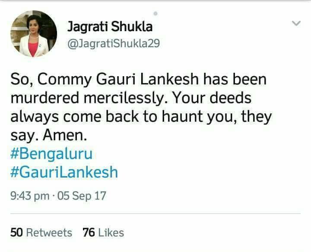311x252 pixels.
Task: Click the 05 Sep 17 date
Action: [x=82, y=196]
